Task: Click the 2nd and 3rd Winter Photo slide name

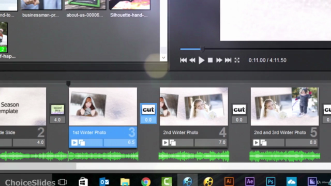Action: point(280,133)
